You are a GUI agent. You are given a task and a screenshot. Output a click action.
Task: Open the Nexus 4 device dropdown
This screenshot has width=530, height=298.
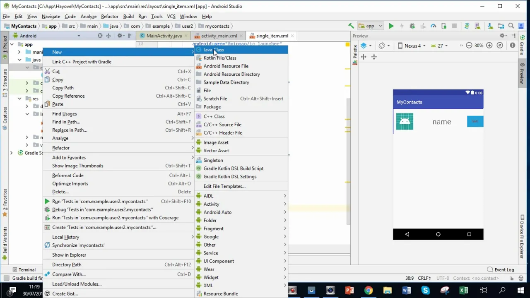(412, 46)
